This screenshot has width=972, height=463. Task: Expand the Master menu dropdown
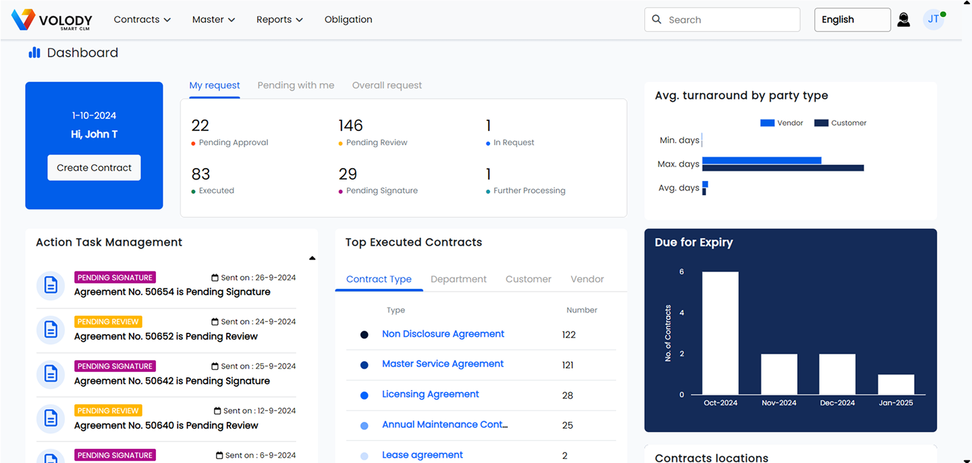point(213,20)
